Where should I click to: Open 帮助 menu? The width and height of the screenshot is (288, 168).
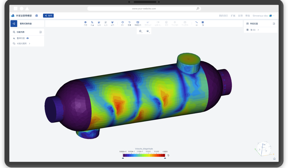click(247, 16)
